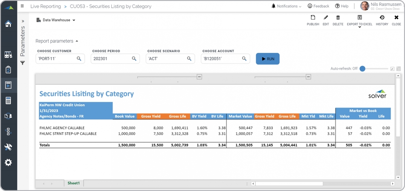Screen dimensions: 405x191
Task: Open the settings gear in sidebar
Action: pyautogui.click(x=8, y=162)
